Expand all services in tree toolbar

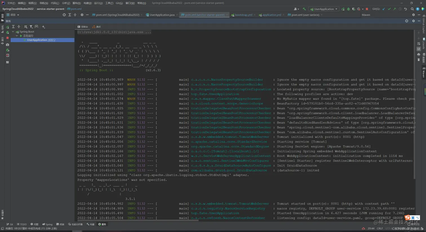(13, 27)
